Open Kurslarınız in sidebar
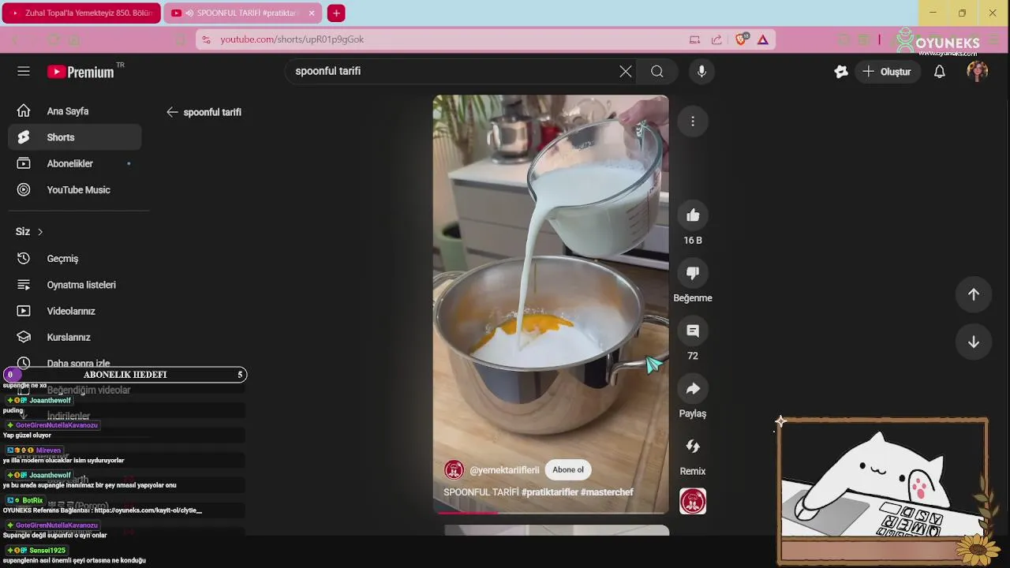 75,338
